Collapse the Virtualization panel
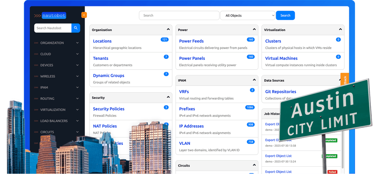This screenshot has height=176, width=376. click(340, 29)
